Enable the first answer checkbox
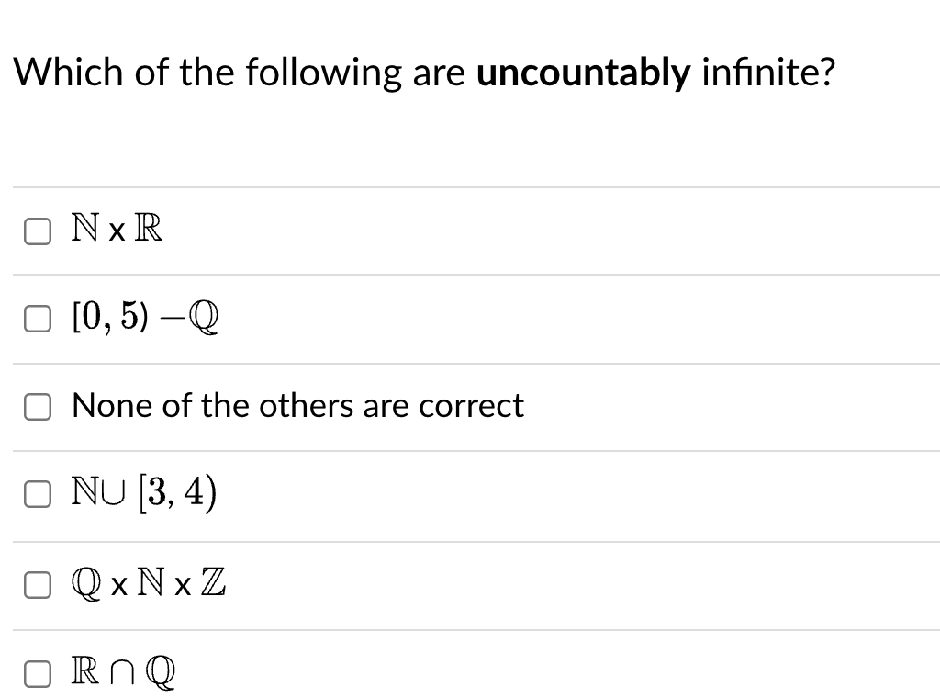This screenshot has height=698, width=940. pyautogui.click(x=37, y=231)
